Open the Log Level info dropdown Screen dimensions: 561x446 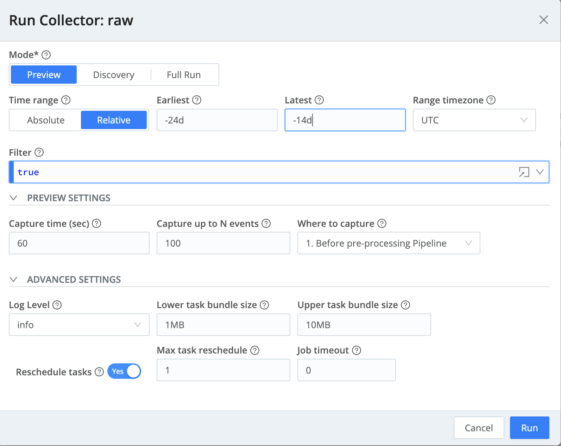point(79,325)
